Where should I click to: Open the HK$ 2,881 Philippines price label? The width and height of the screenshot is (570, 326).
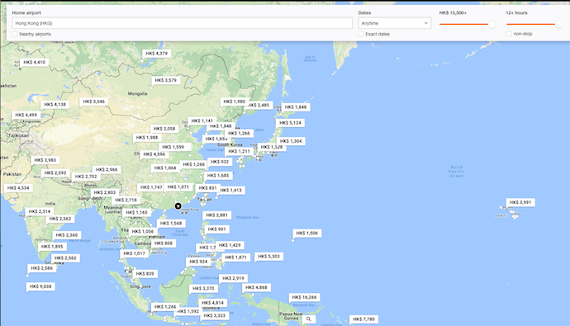coord(216,215)
